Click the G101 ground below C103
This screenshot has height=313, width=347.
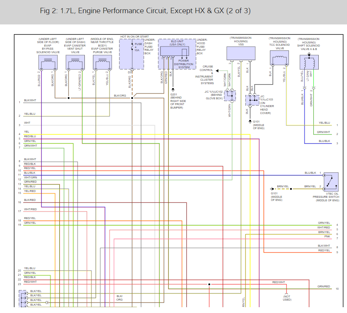pos(250,122)
